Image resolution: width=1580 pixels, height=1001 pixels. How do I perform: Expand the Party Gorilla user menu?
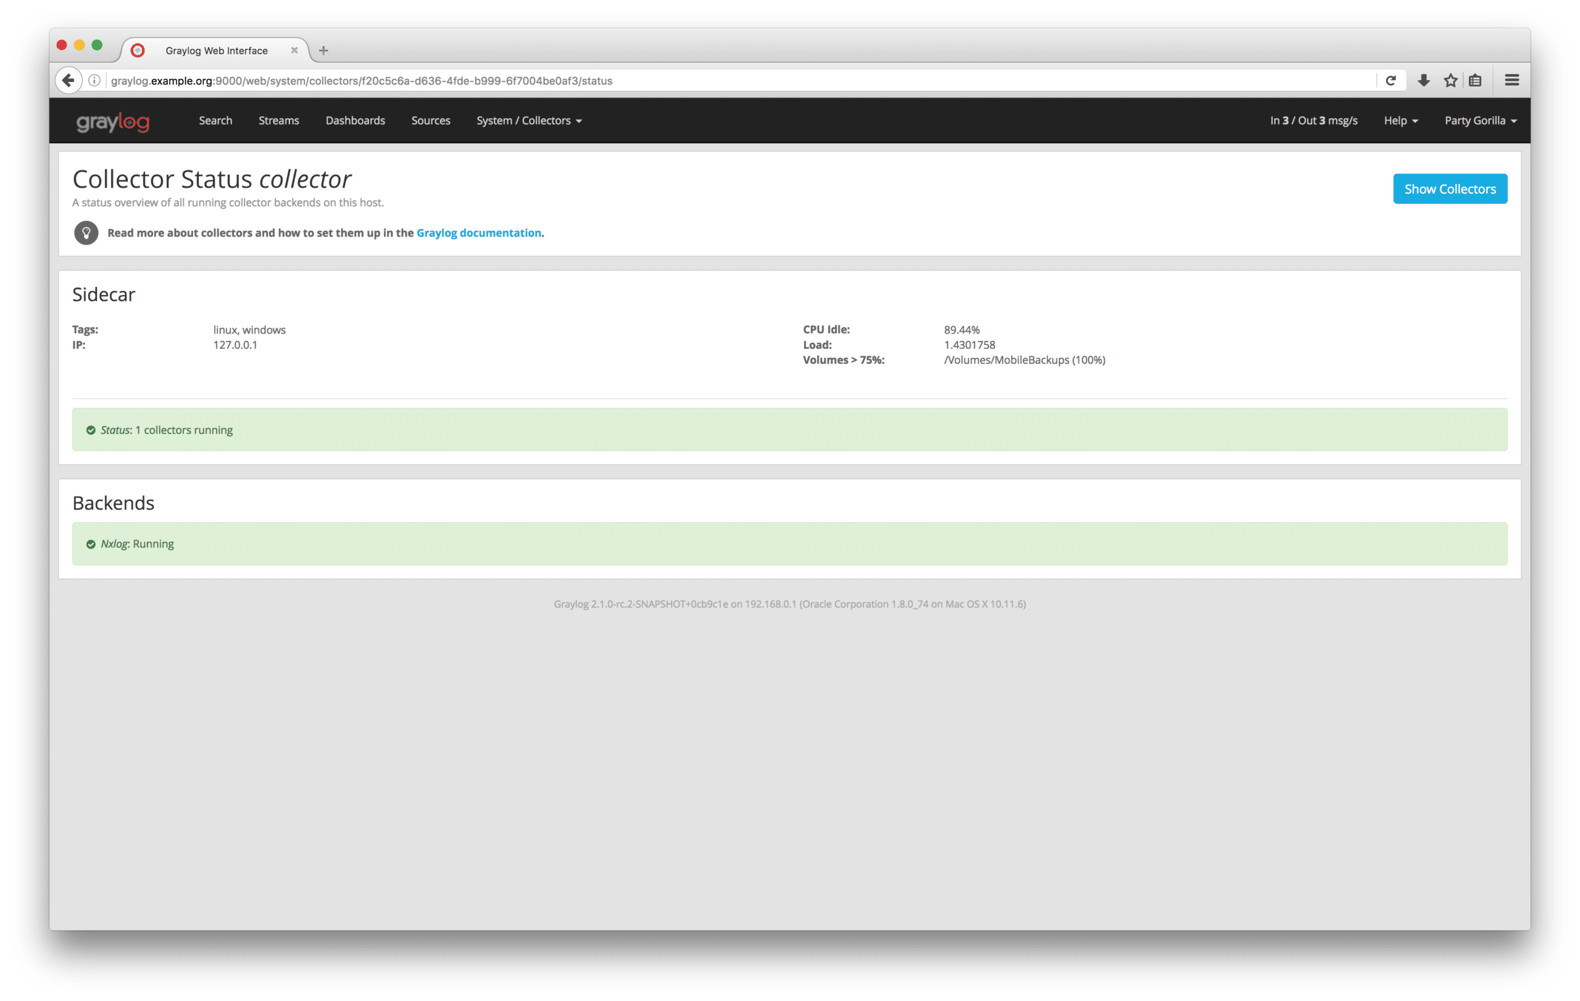tap(1479, 121)
